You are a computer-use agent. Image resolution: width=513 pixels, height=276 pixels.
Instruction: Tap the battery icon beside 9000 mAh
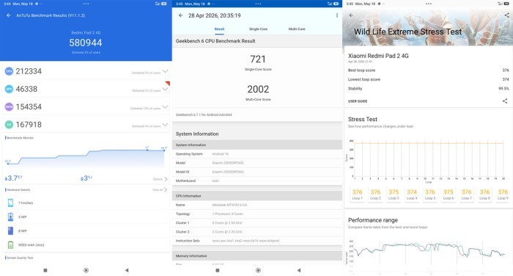pyautogui.click(x=10, y=245)
